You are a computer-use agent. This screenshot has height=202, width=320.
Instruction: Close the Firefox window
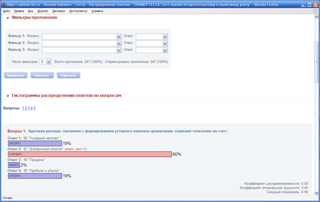(315, 5)
